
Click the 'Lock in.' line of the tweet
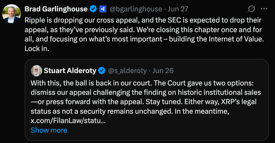click(37, 49)
